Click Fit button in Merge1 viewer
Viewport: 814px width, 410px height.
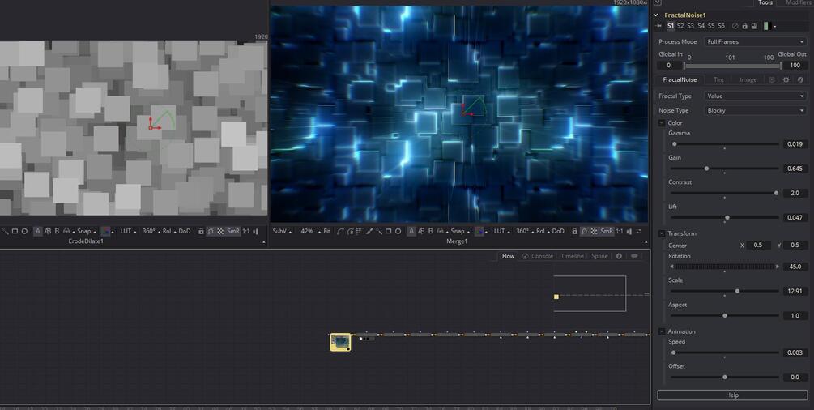point(326,231)
